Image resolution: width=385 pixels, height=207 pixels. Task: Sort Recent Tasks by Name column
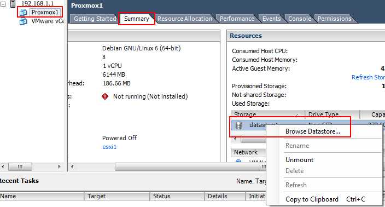point(42,196)
